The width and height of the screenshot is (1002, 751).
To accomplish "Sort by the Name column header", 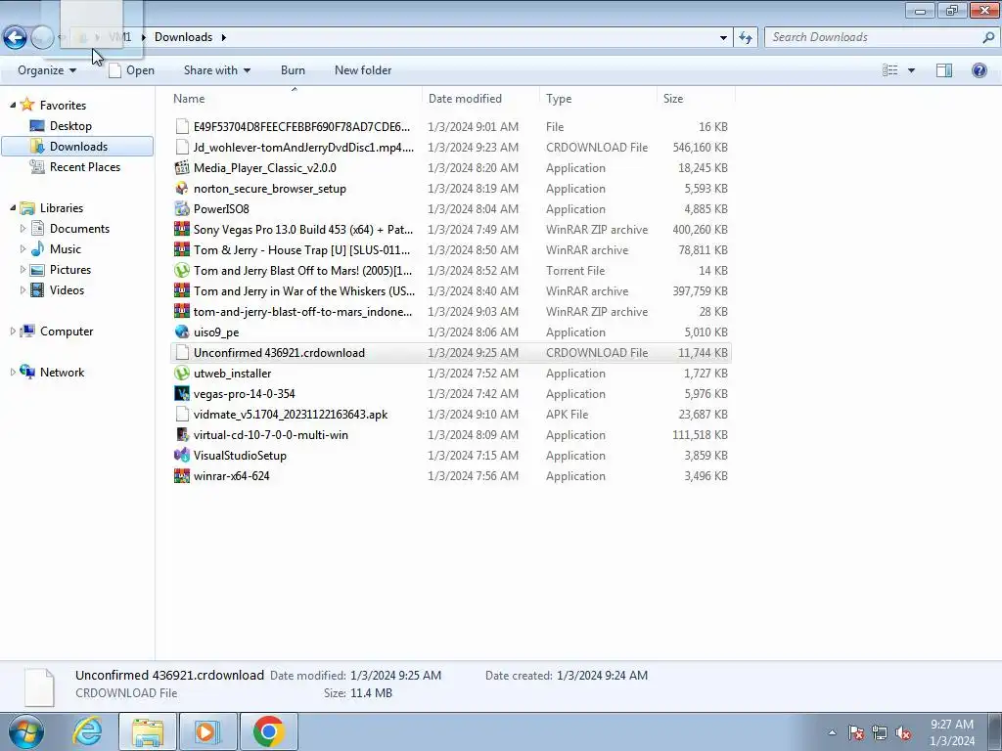I will (x=189, y=99).
